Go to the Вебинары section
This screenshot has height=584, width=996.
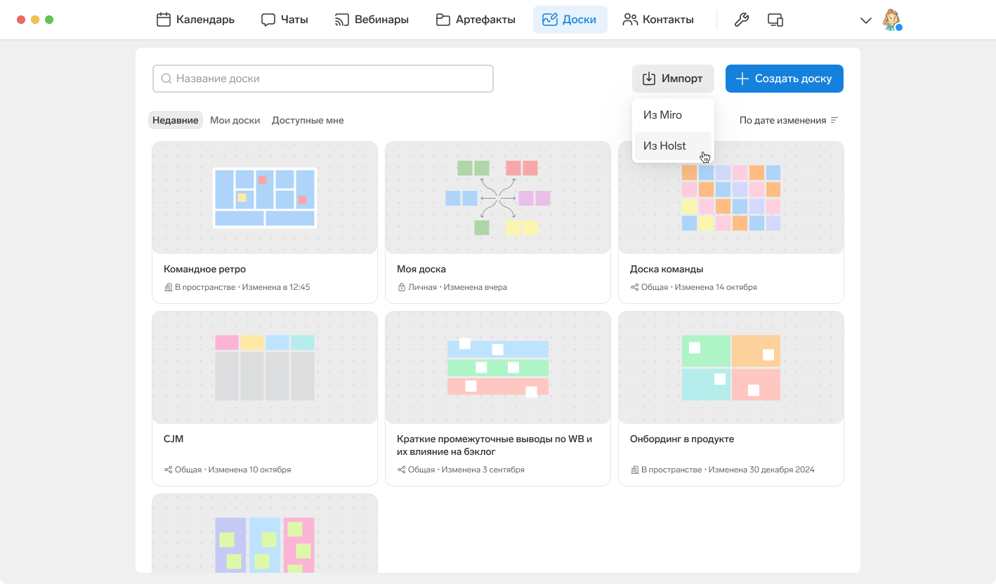[x=372, y=20]
